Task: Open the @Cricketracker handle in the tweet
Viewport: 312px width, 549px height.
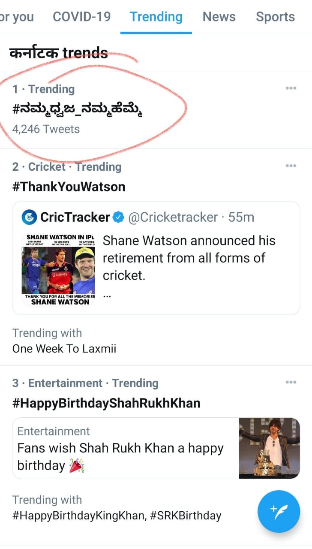Action: coord(173,217)
